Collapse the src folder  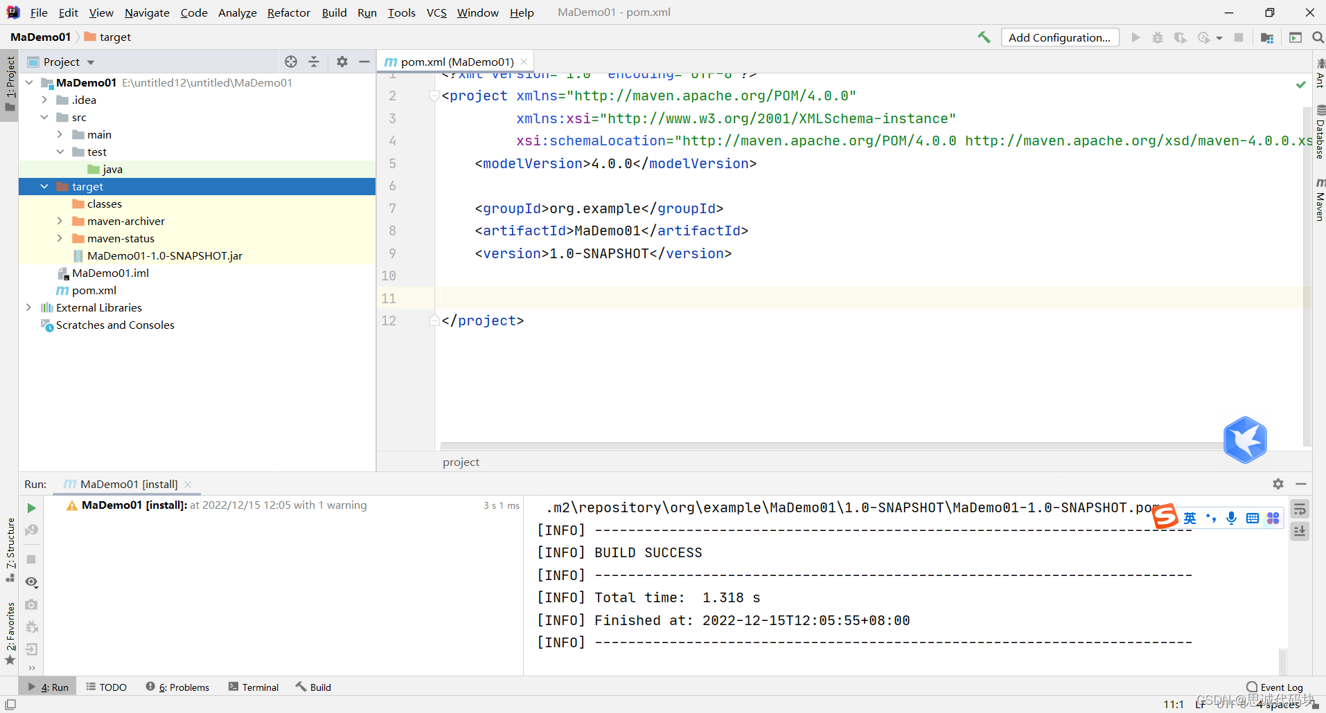44,117
